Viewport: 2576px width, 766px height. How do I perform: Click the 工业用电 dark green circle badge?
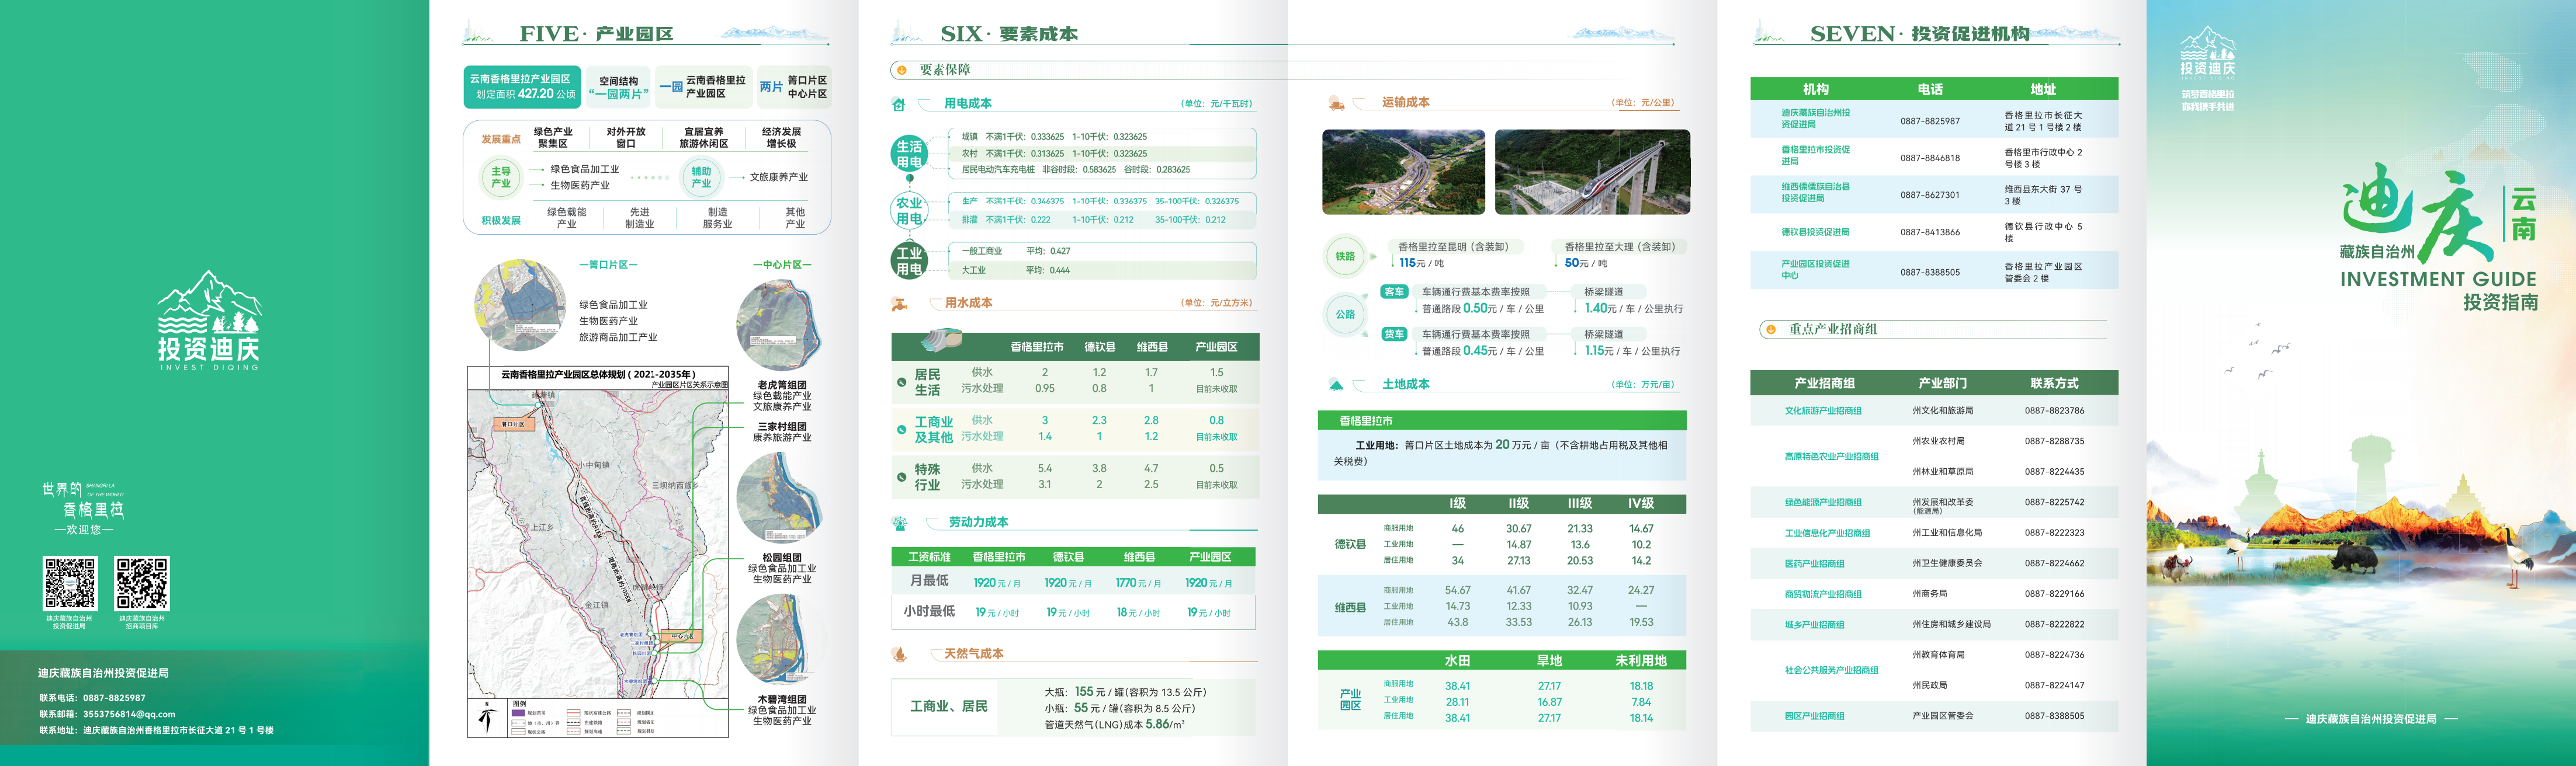pos(909,260)
